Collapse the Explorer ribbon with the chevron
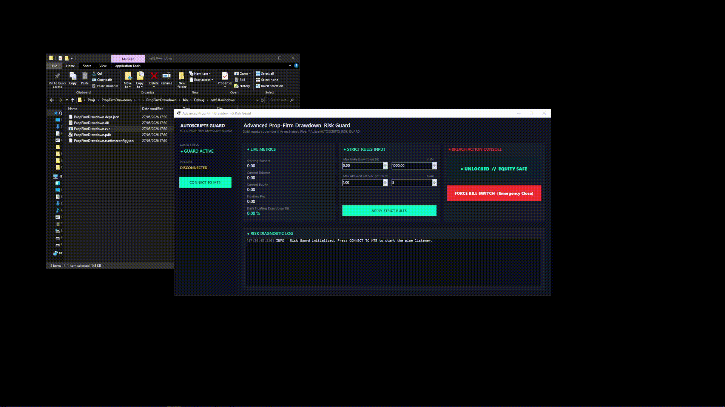725x407 pixels. (290, 66)
